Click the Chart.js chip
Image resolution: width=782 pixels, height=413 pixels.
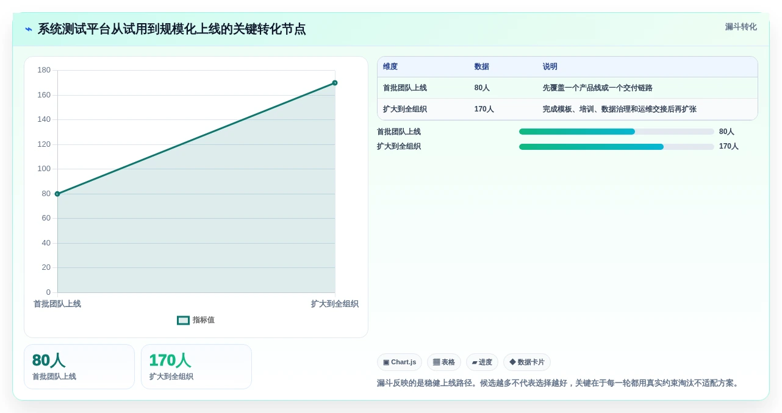pyautogui.click(x=400, y=362)
